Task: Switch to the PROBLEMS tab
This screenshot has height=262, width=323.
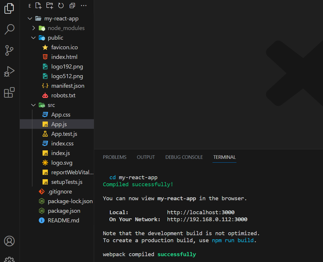Action: click(115, 157)
